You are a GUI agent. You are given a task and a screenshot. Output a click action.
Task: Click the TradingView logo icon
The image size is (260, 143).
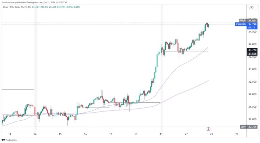pyautogui.click(x=3, y=140)
